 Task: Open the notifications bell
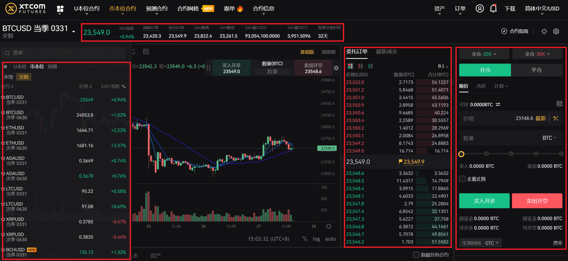pos(493,8)
